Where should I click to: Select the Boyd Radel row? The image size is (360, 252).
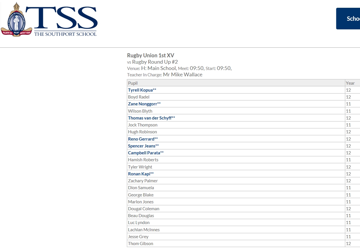[x=139, y=97]
